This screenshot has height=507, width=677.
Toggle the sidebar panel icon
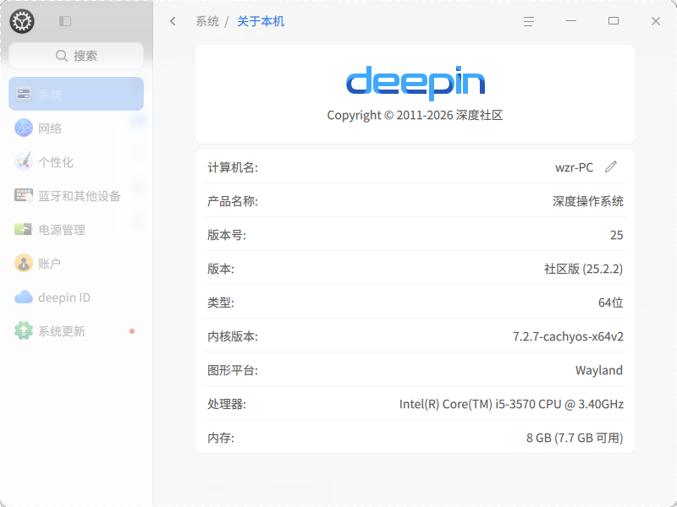tap(65, 21)
